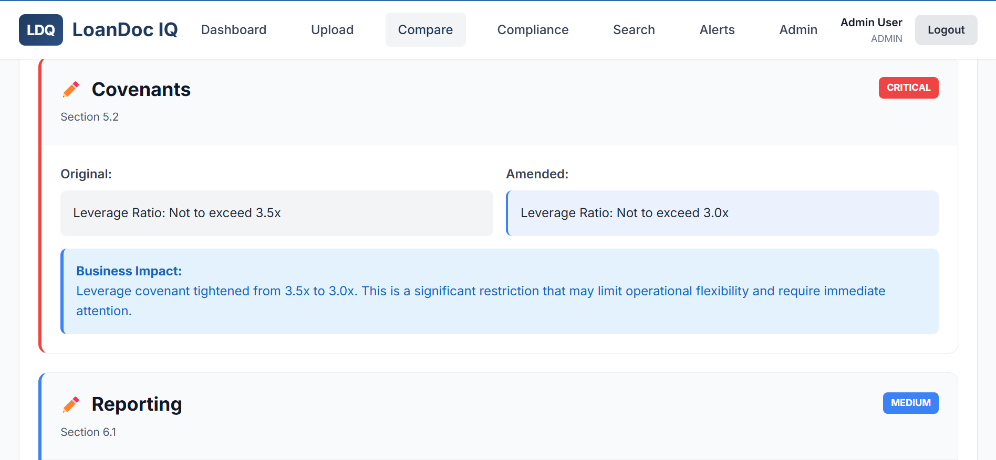Click the Admin User profile name
The width and height of the screenshot is (996, 460).
click(x=871, y=23)
